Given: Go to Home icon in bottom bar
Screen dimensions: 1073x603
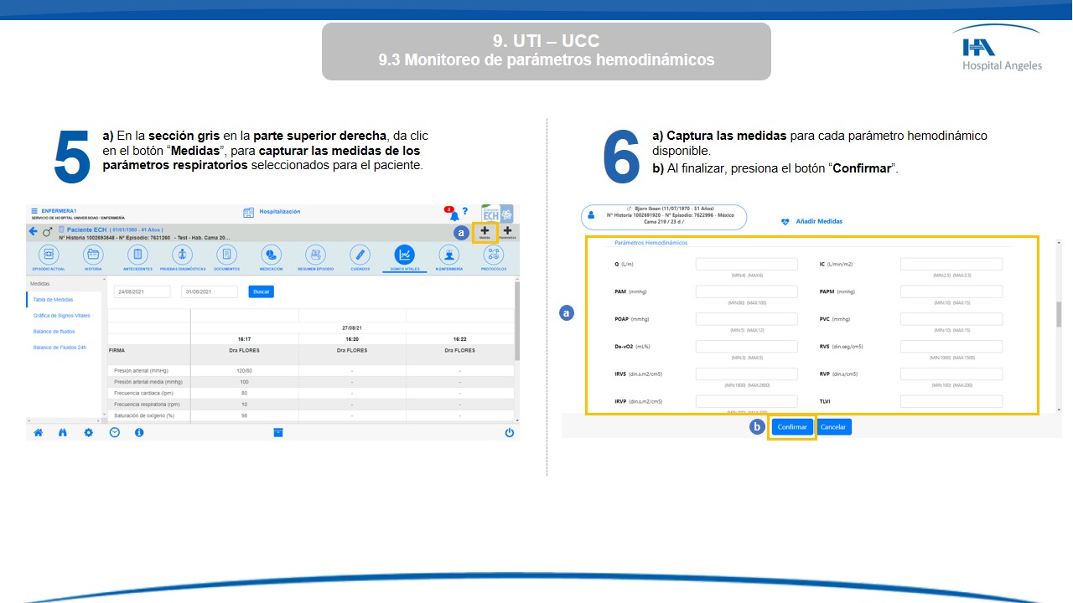Looking at the screenshot, I should pyautogui.click(x=38, y=433).
